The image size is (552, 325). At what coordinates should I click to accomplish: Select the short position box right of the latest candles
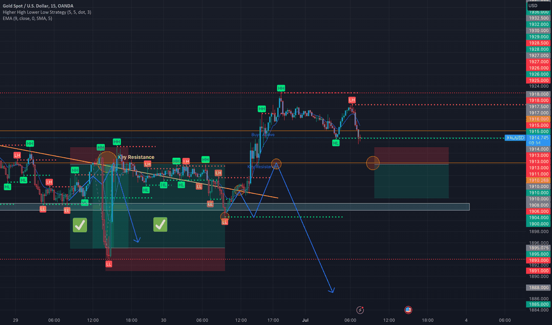pyautogui.click(x=411, y=173)
